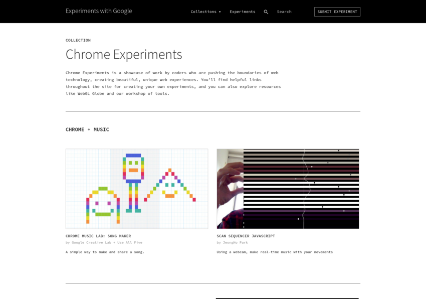The width and height of the screenshot is (426, 299).
Task: Click the Chrome Experiments intro paragraph
Action: tap(173, 83)
